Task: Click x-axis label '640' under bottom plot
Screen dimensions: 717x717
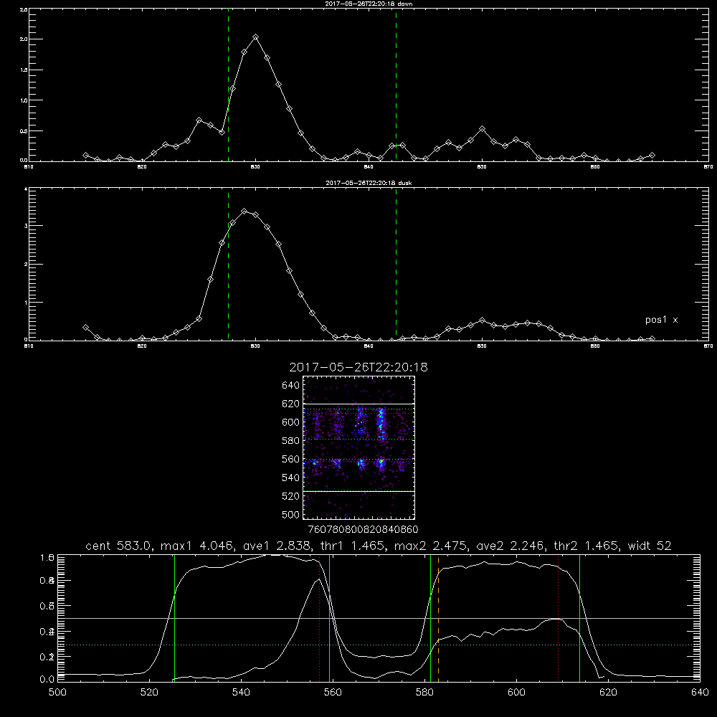Action: pos(700,693)
